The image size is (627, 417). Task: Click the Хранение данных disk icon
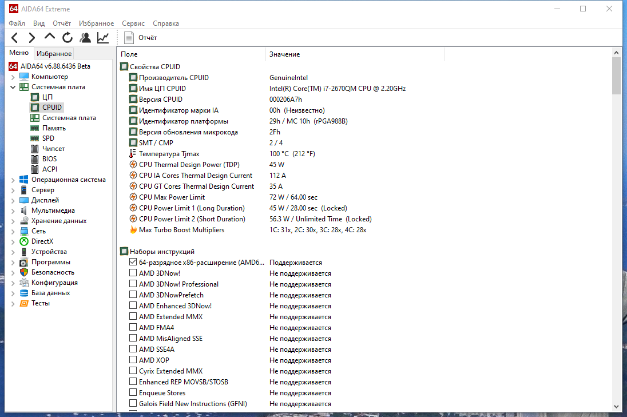click(24, 221)
